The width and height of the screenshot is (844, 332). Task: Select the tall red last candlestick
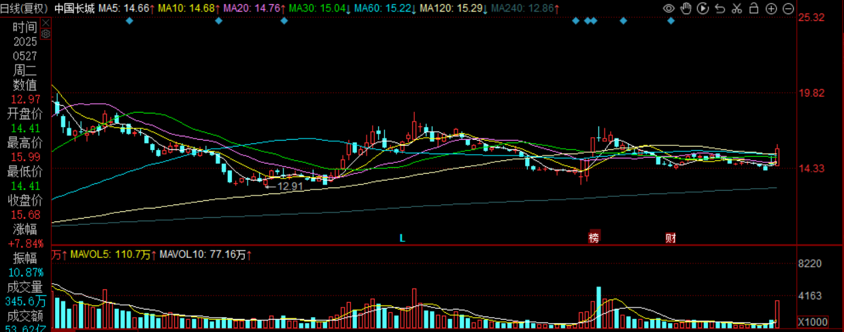(777, 155)
